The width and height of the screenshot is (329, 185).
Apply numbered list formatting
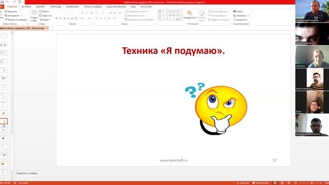pos(103,13)
